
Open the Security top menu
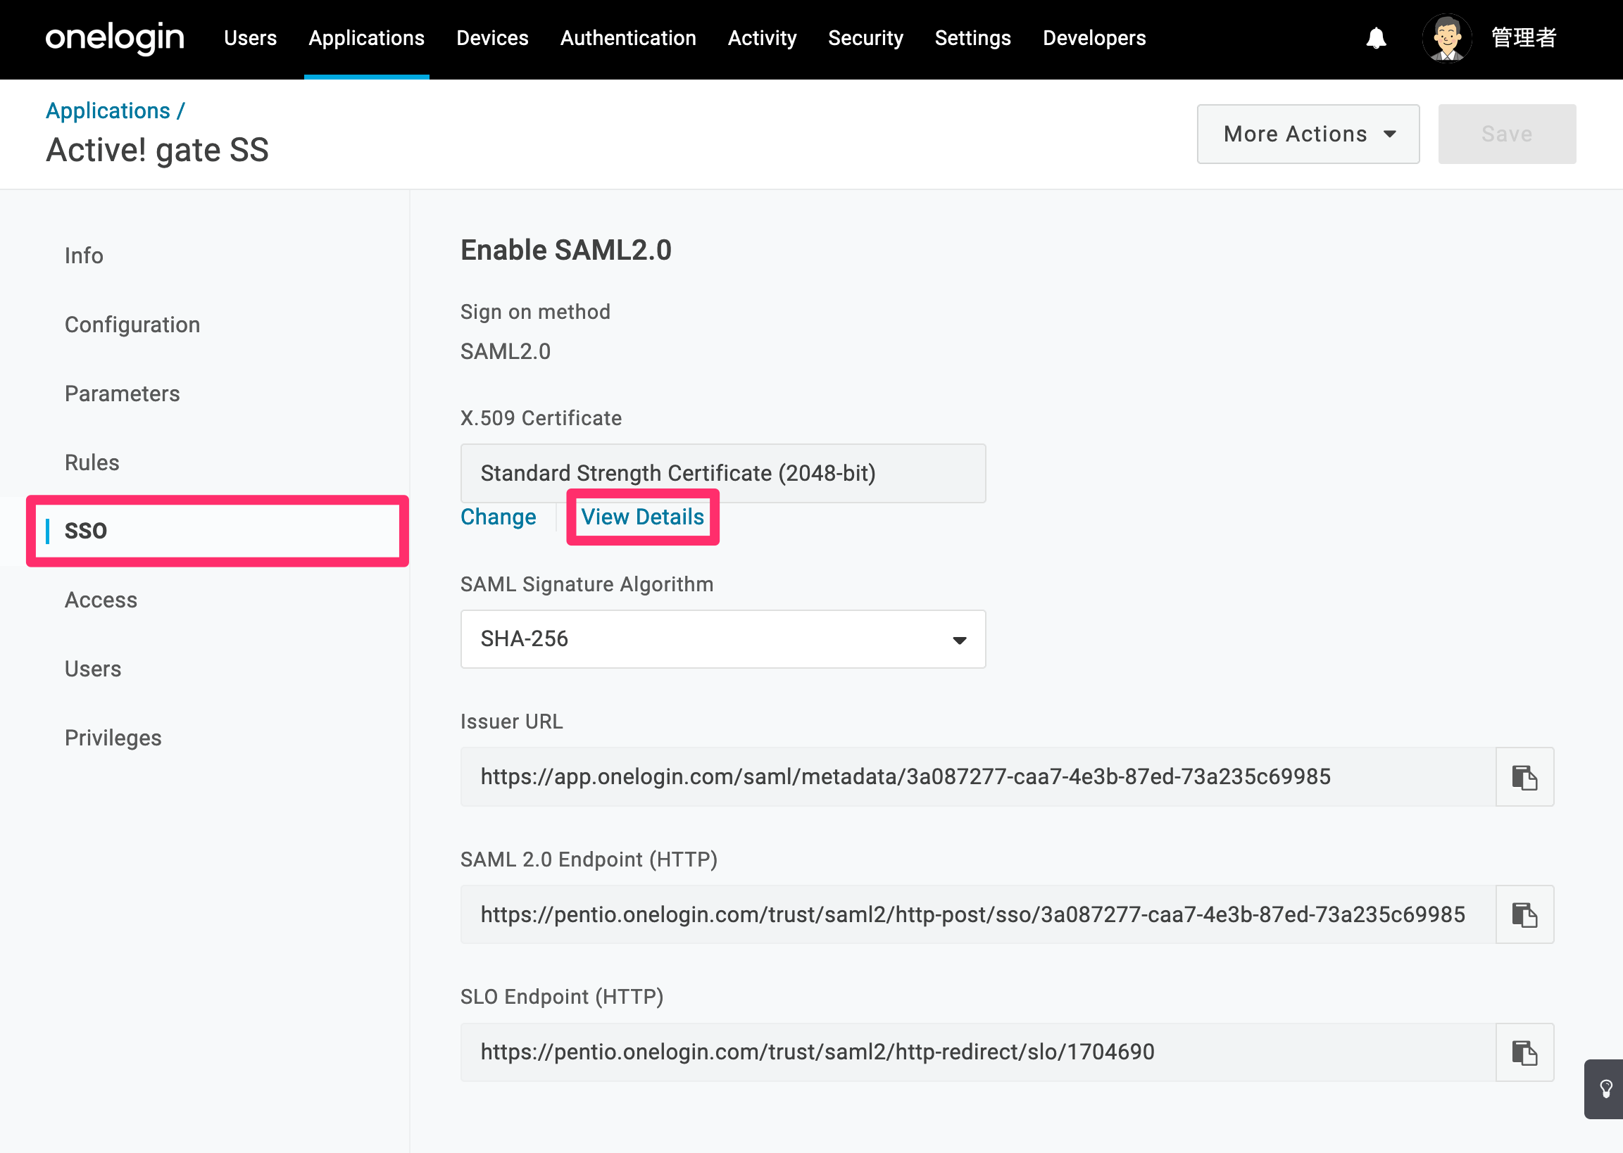point(865,38)
